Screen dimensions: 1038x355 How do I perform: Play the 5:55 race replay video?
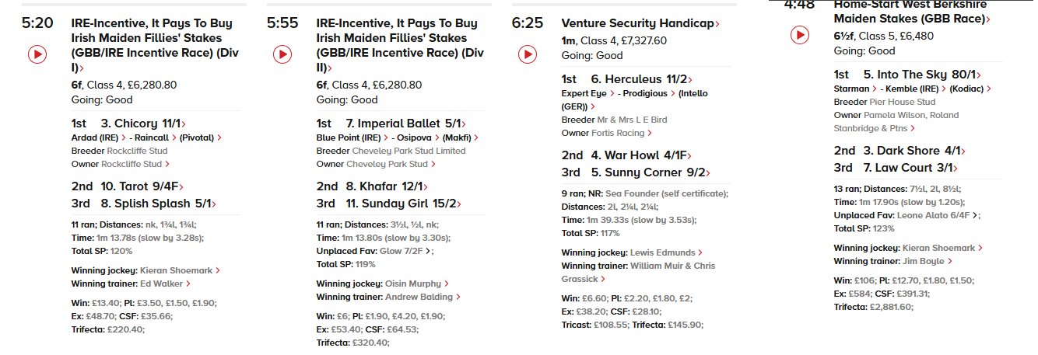coord(282,54)
